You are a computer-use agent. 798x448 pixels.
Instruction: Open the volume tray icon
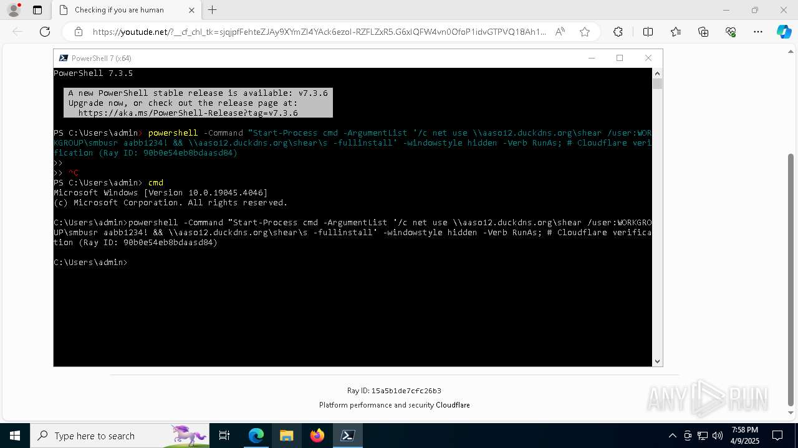tap(718, 436)
